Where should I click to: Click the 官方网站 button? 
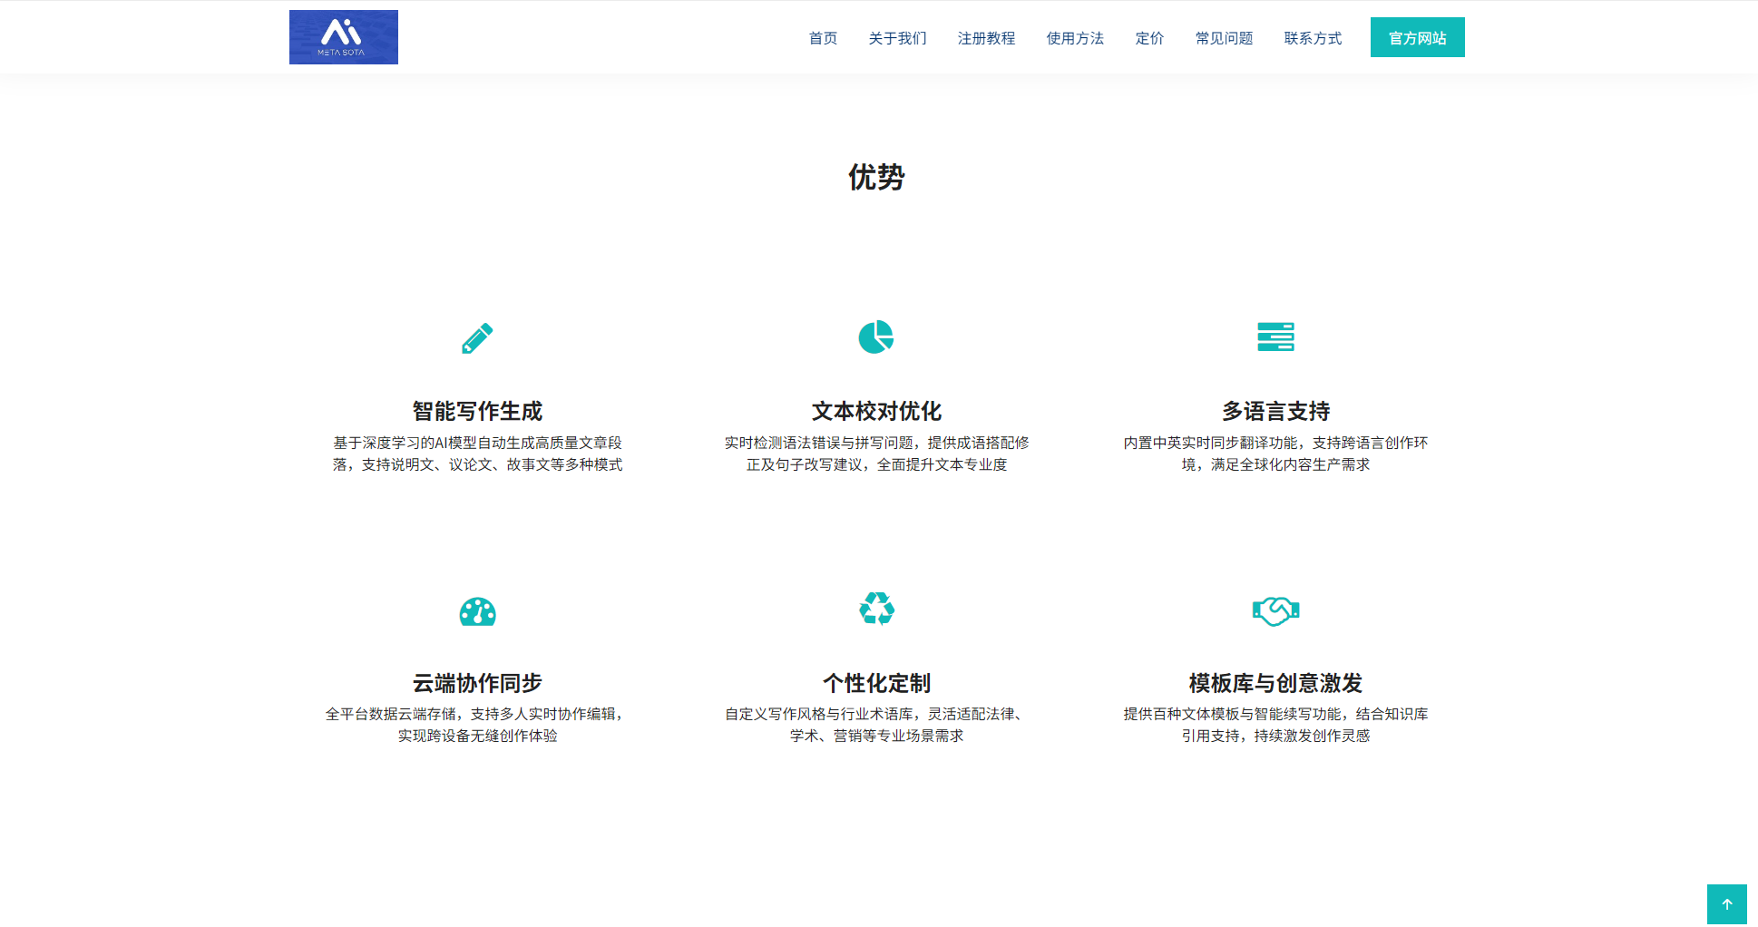pos(1417,37)
